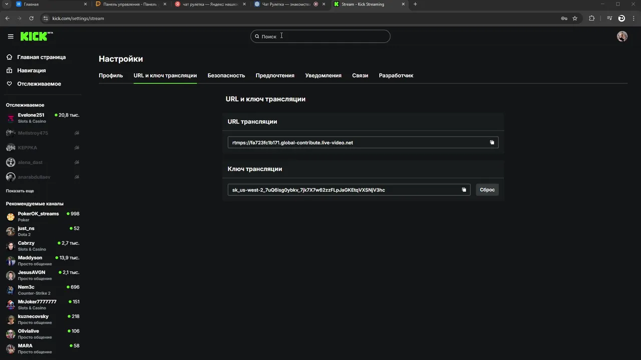Bookmark this page with star icon
Screen dimensions: 641x360
tap(575, 18)
